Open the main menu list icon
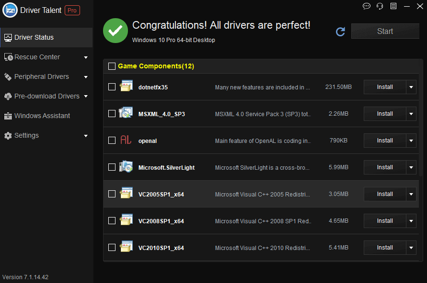The width and height of the screenshot is (427, 283). pos(393,6)
